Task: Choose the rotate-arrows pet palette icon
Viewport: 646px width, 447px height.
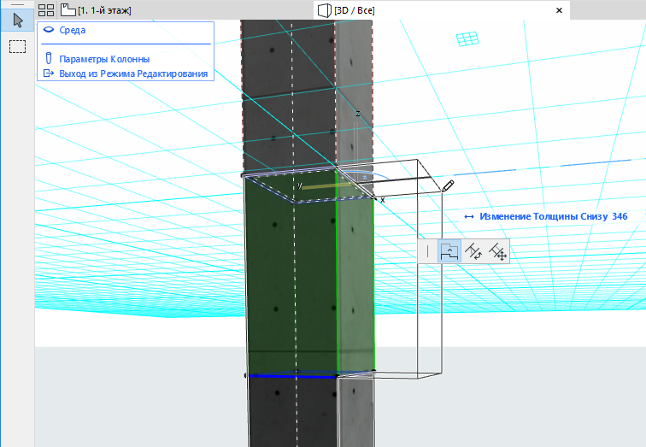Action: coord(473,251)
